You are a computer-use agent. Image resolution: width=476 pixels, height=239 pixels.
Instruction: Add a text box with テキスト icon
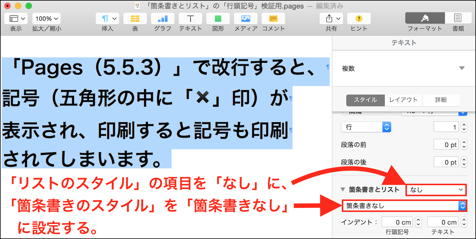(190, 19)
